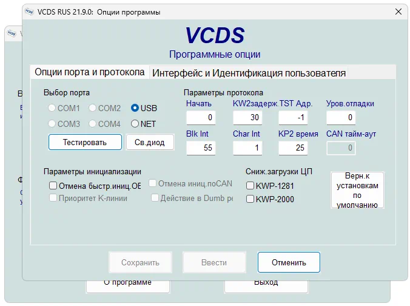Screen dimensions: 410x306
Task: Click the Ввести button
Action: tap(214, 262)
